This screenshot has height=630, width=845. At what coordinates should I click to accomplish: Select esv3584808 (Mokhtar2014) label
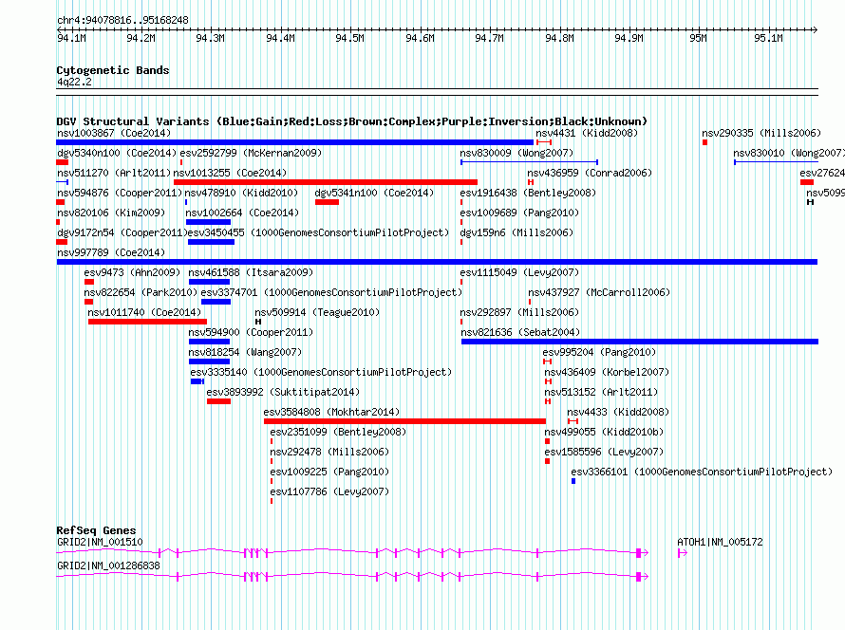click(x=331, y=412)
